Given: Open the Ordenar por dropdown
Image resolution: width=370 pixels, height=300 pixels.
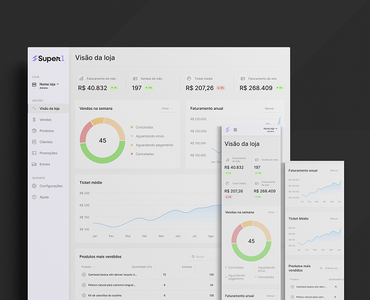Looking at the screenshot, I should coord(332,268).
